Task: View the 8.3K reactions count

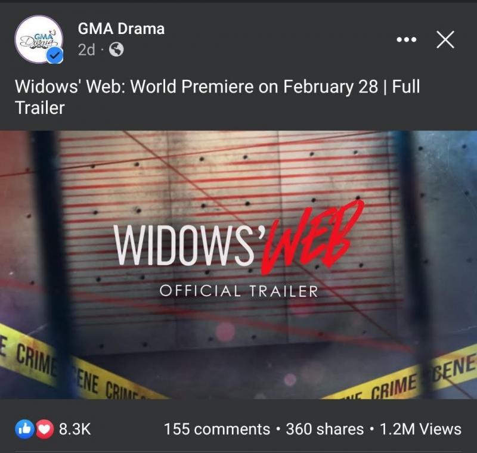Action: (x=75, y=429)
